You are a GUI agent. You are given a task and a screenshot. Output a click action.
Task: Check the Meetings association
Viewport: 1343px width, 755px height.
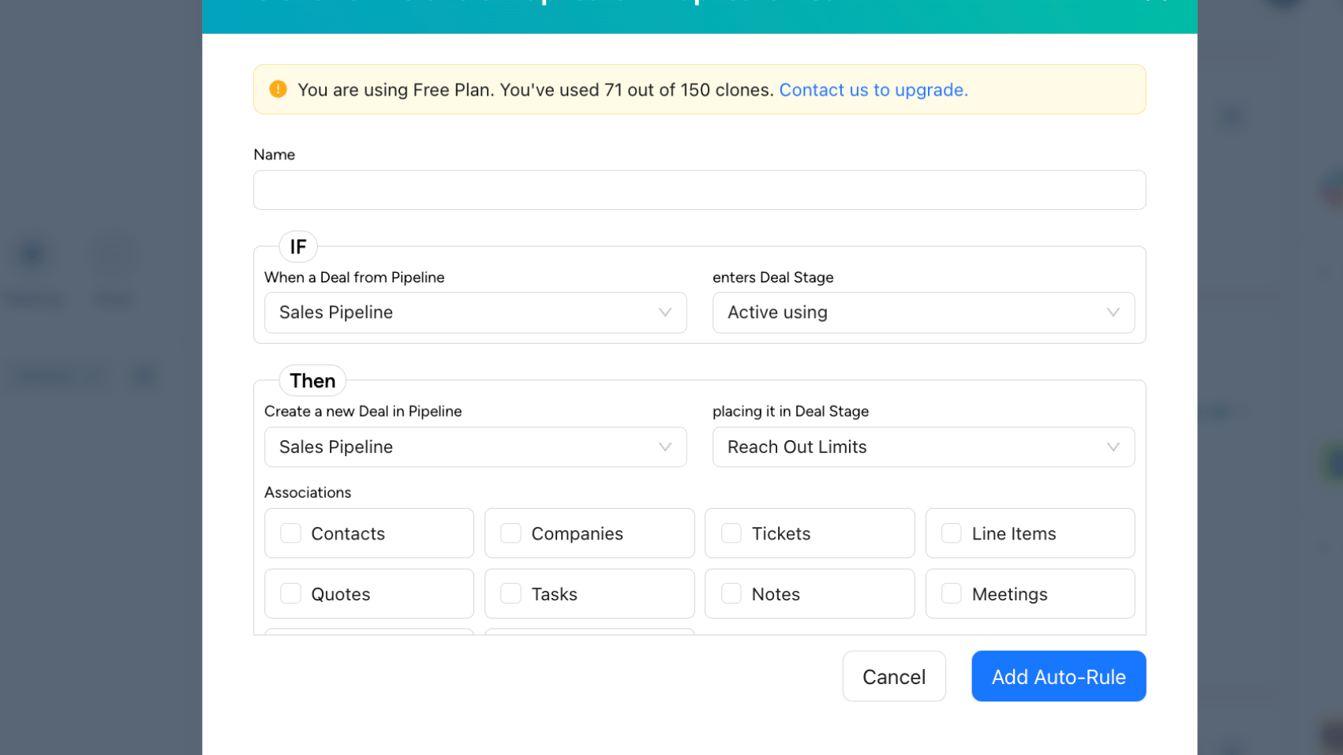951,593
